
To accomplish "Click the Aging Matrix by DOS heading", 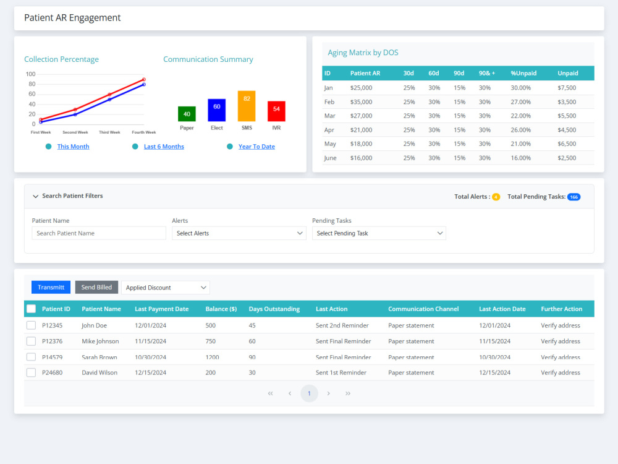I will [363, 53].
